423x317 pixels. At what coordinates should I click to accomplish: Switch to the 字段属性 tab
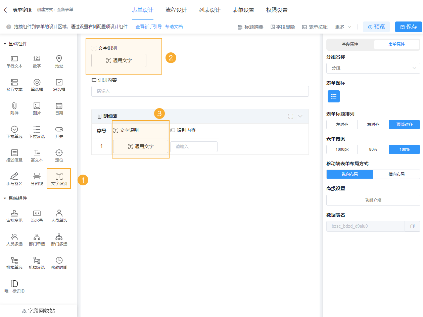click(x=350, y=44)
